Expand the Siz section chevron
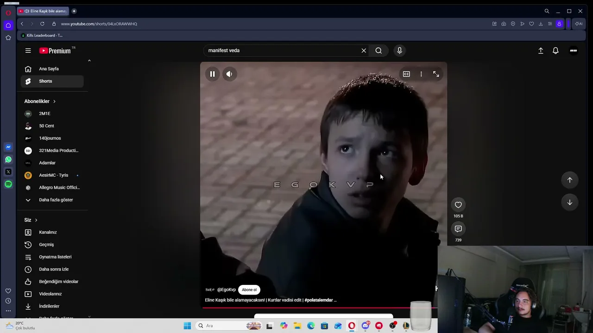The image size is (593, 333). pos(36,220)
